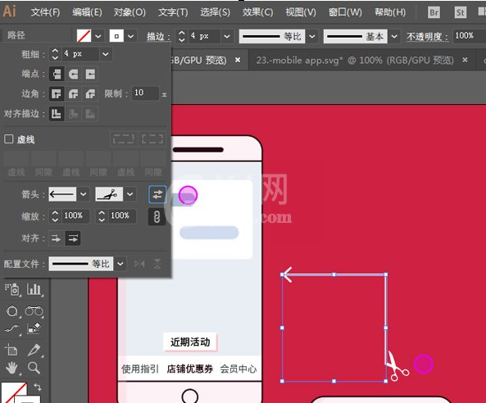Extend arrow tip beyond path end
This screenshot has width=486, height=403.
coord(56,238)
